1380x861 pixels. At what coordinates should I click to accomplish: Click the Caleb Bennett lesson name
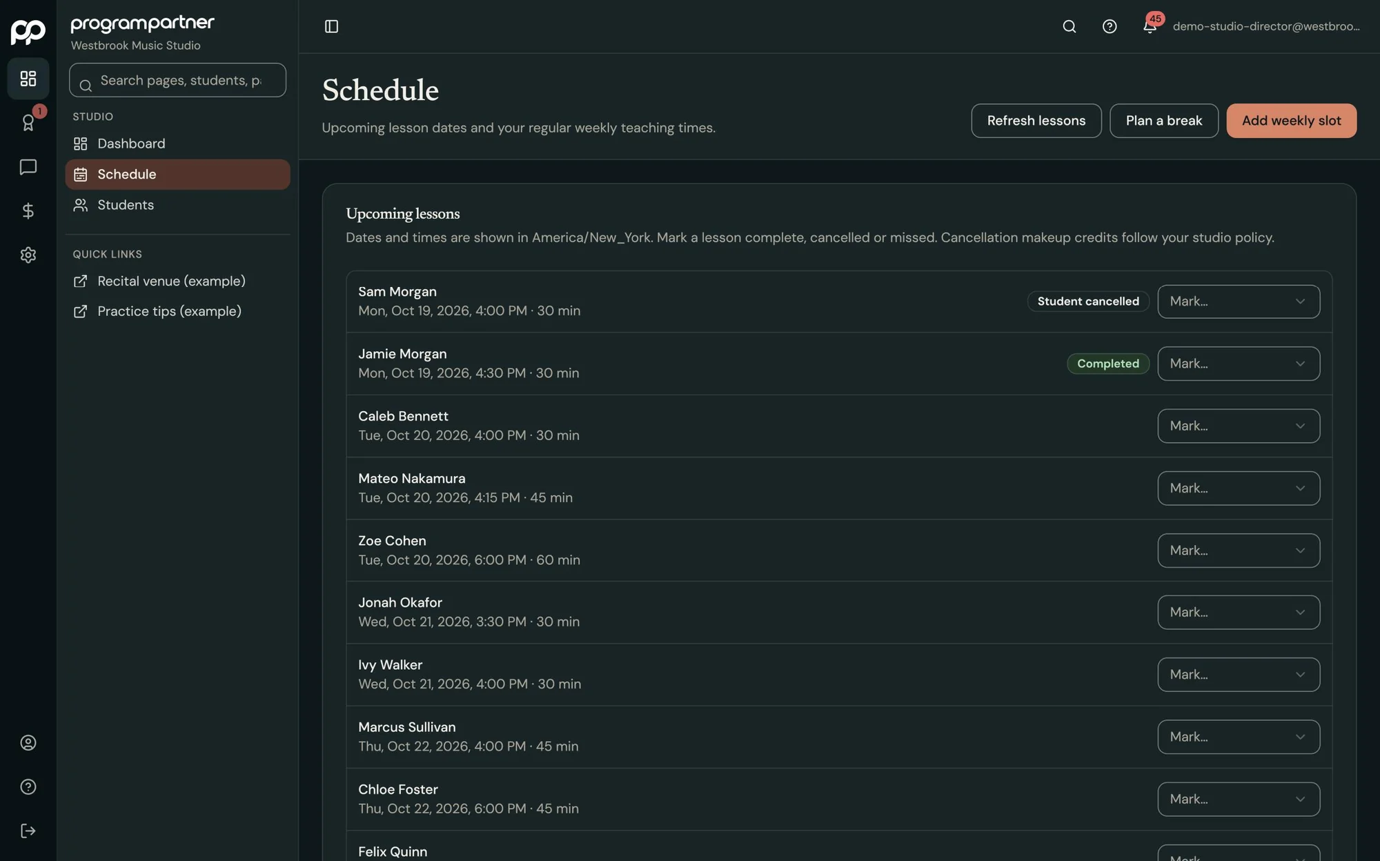[403, 416]
